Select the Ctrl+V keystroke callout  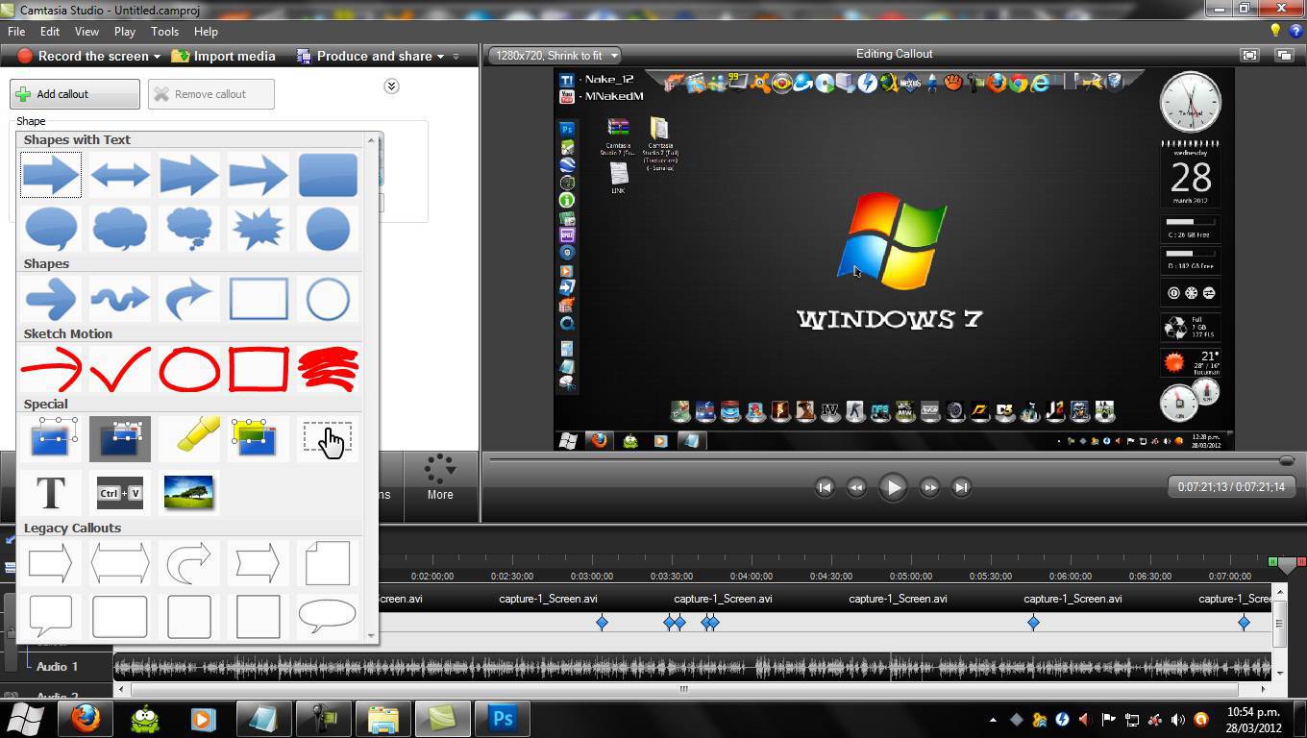pos(120,493)
